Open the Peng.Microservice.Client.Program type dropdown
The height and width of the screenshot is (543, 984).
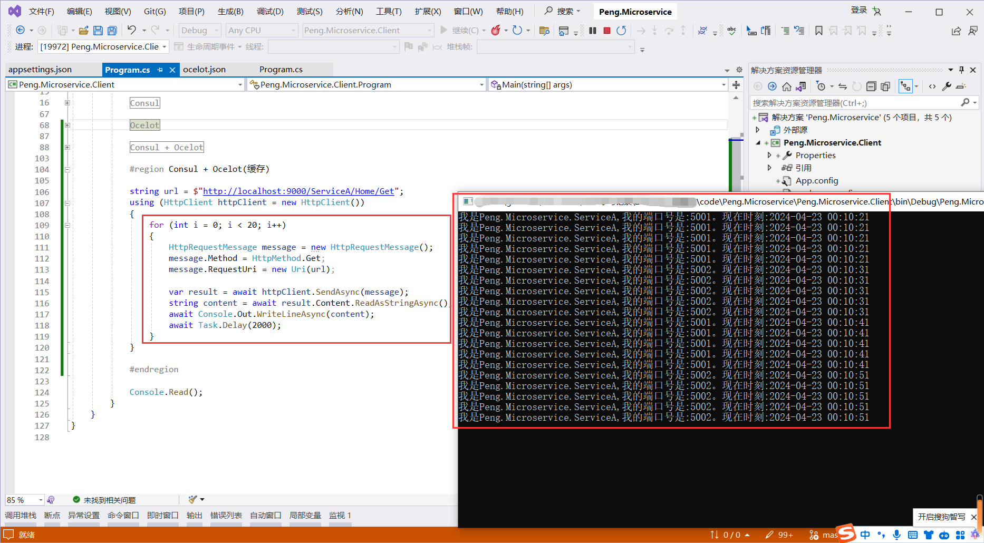coord(366,84)
